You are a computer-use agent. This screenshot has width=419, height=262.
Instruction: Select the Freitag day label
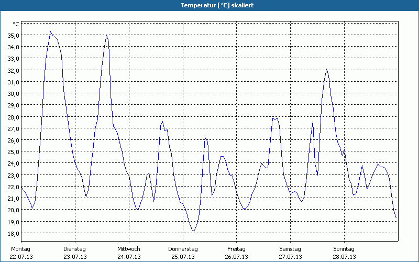[237, 249]
